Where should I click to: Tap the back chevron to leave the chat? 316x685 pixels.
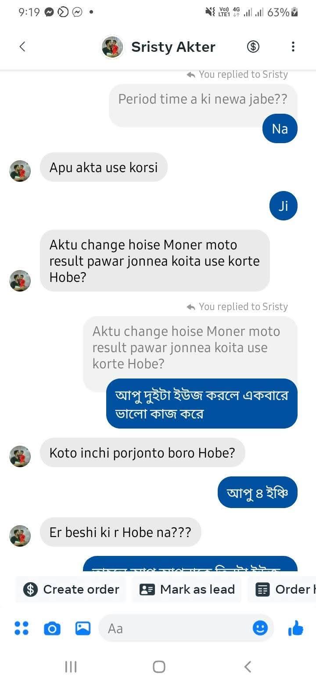click(22, 47)
